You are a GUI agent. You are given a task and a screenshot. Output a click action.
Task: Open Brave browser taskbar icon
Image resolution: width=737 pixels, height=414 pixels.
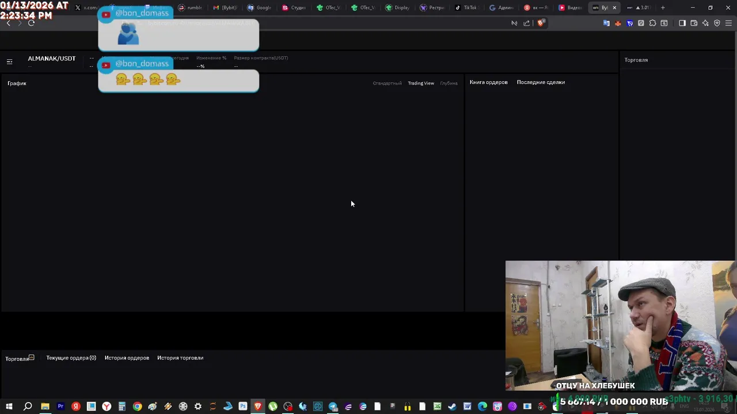pos(258,407)
